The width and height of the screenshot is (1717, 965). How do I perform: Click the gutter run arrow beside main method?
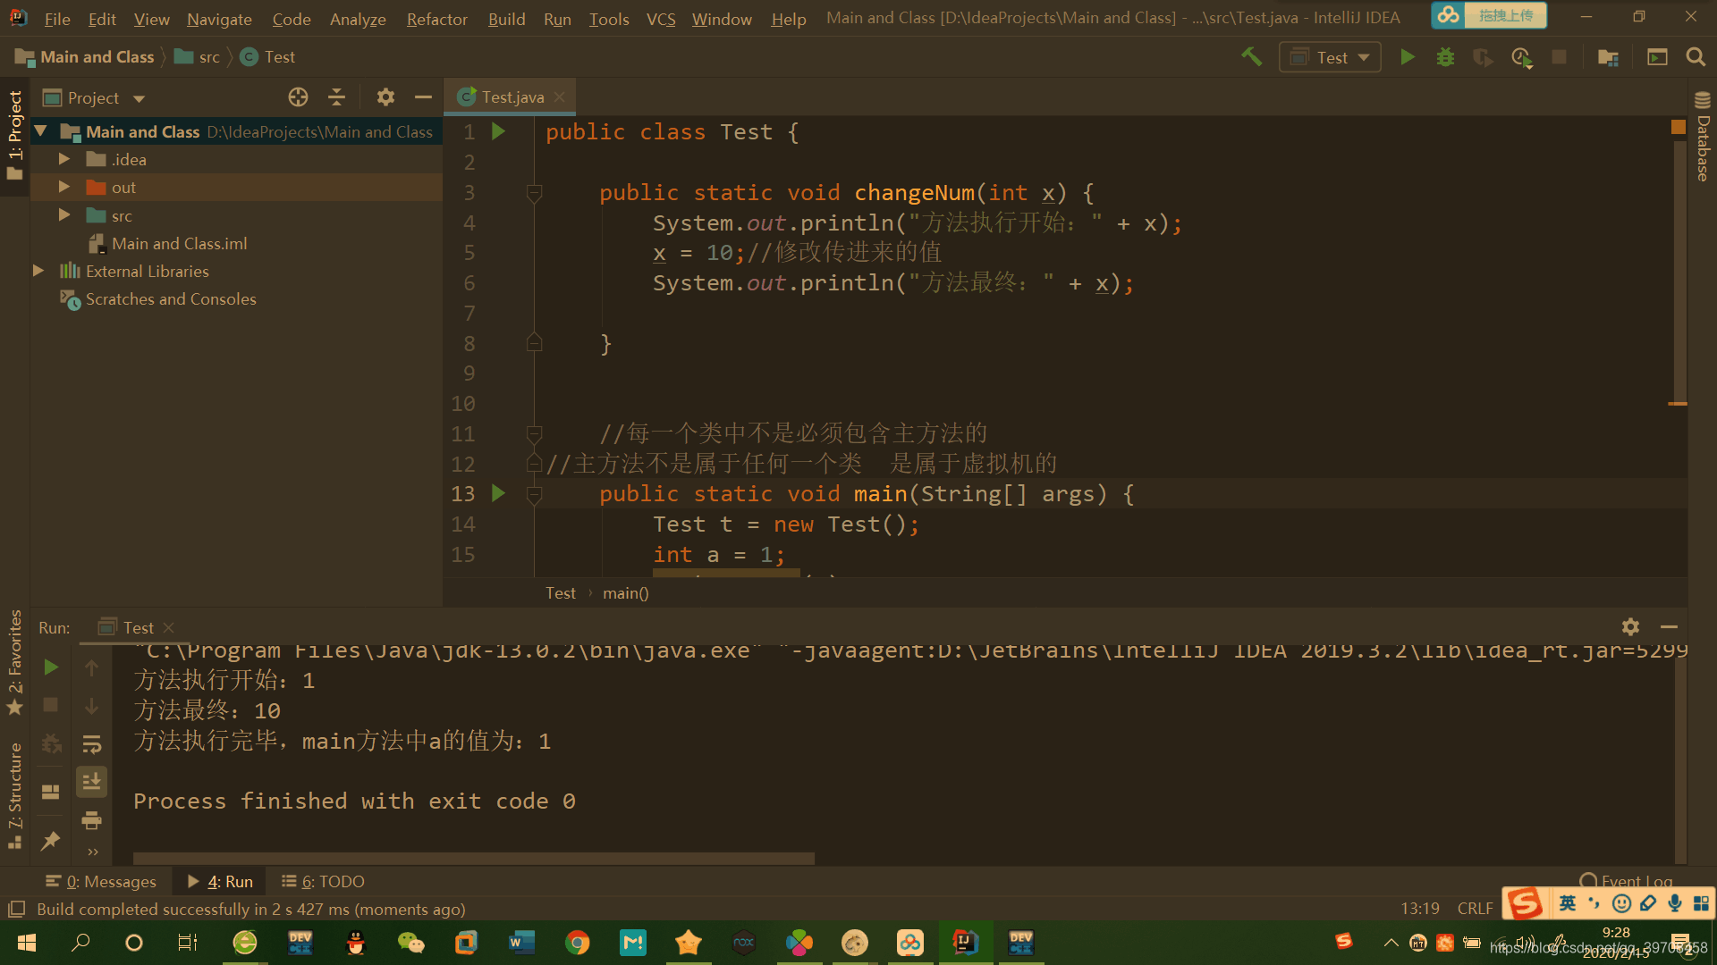click(499, 493)
